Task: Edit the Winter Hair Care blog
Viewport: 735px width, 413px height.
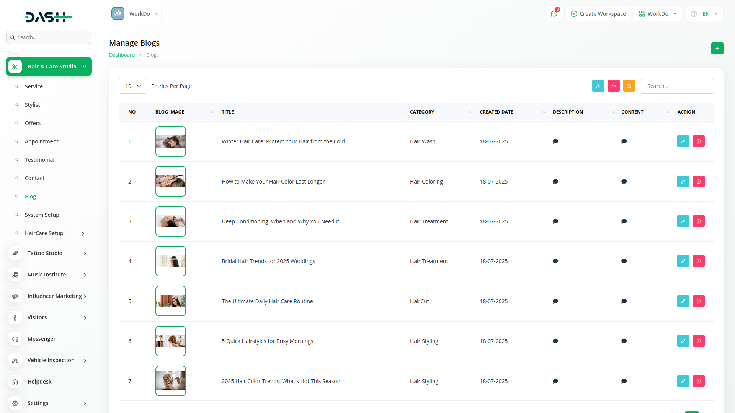Action: [683, 141]
